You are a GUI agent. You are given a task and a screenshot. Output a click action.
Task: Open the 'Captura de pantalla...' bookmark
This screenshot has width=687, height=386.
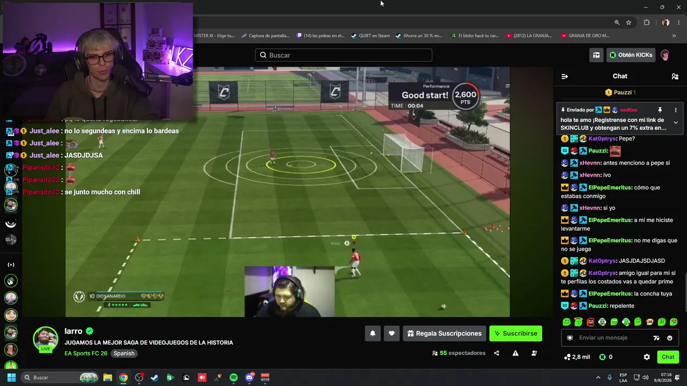pyautogui.click(x=265, y=36)
